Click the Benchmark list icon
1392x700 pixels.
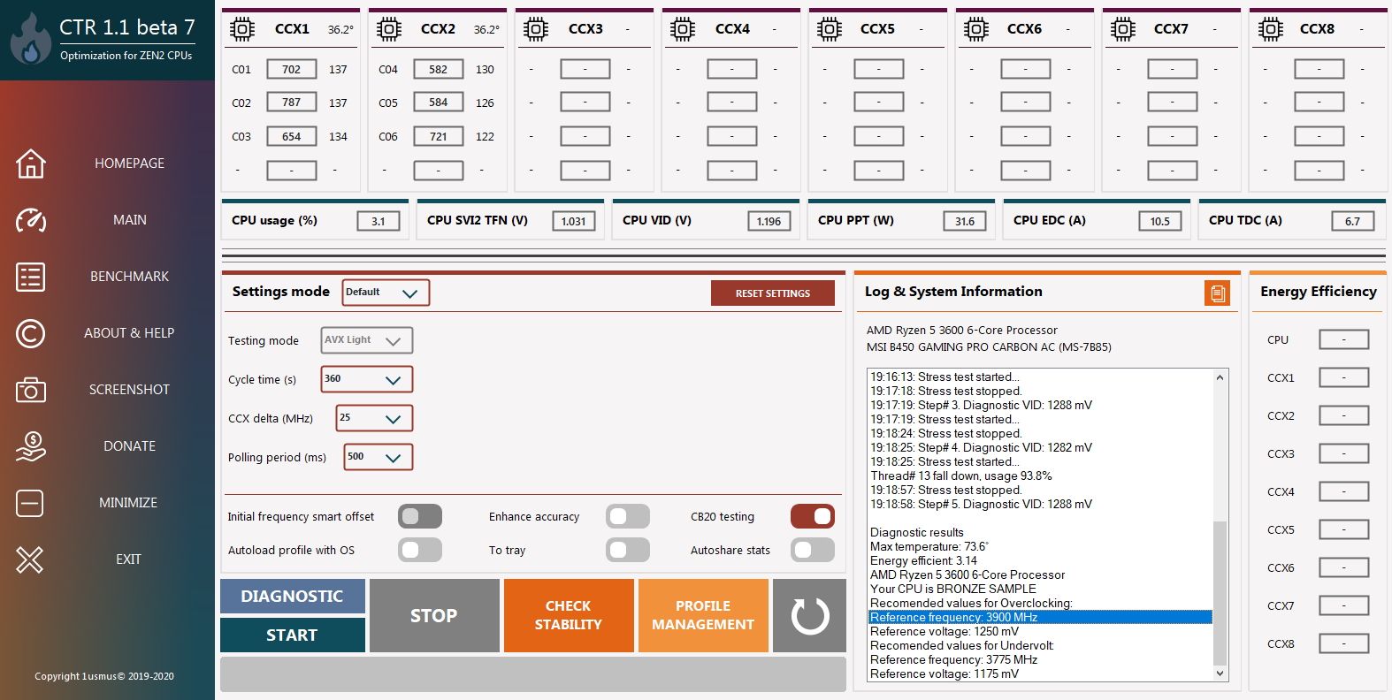coord(30,277)
